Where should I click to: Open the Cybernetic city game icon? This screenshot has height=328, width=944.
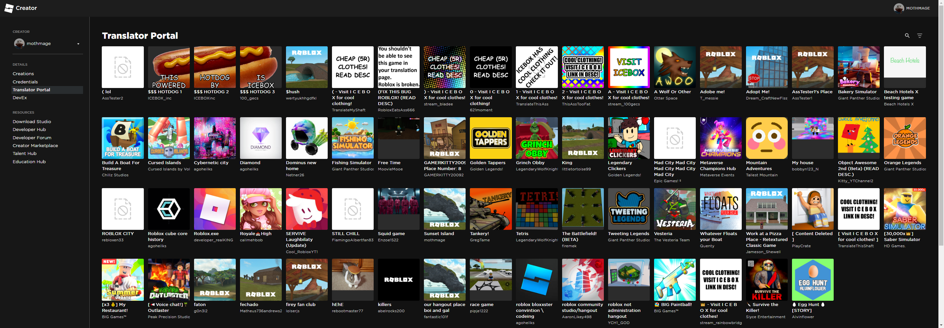(215, 138)
